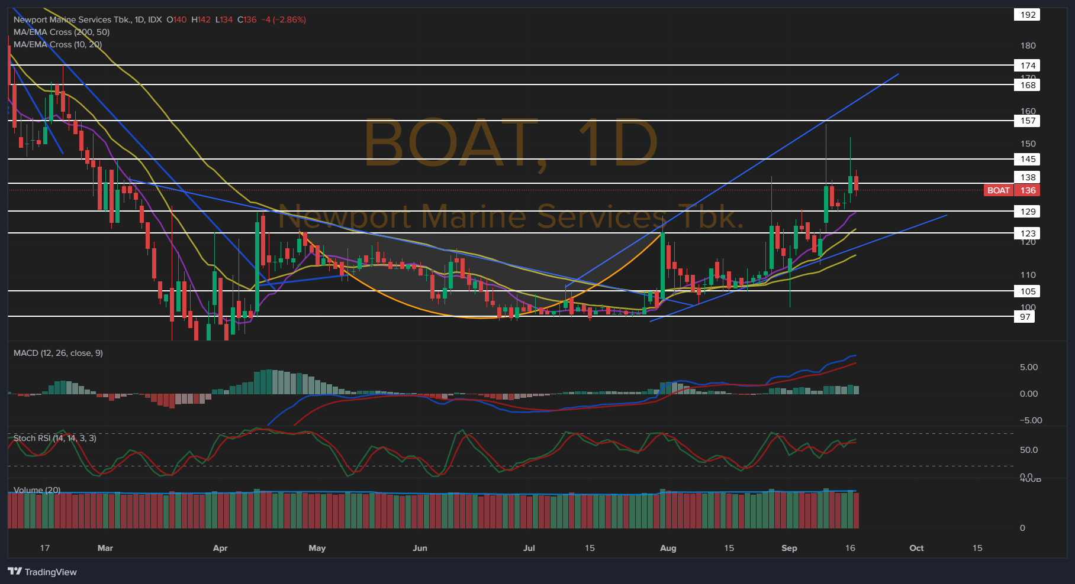Select the 157 horizontal line price label
This screenshot has width=1075, height=584.
pos(1028,121)
